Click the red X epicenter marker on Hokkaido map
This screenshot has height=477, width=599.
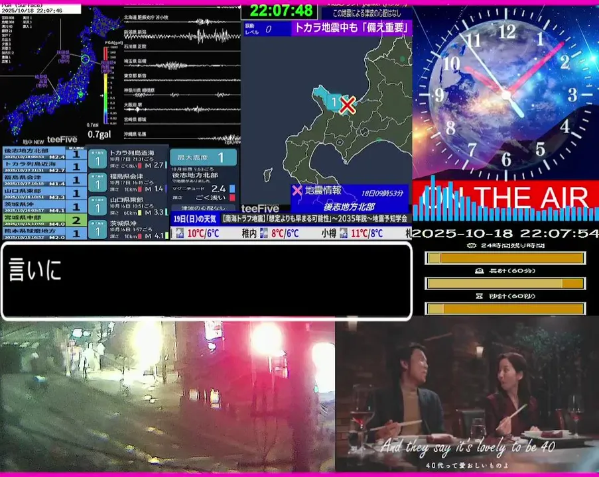click(347, 105)
